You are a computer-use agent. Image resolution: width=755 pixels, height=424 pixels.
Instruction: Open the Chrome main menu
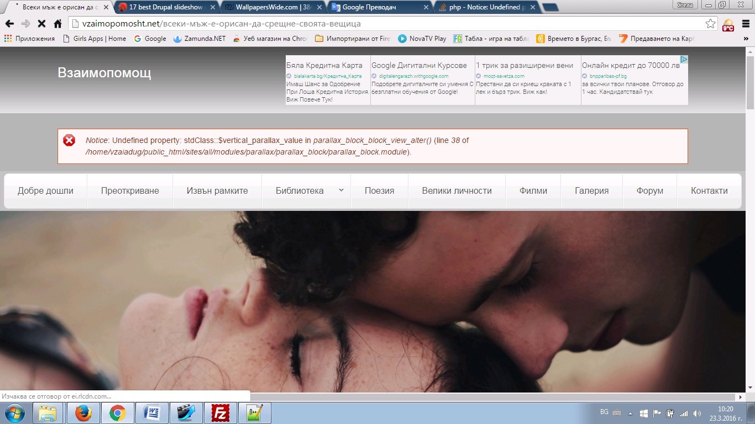745,24
